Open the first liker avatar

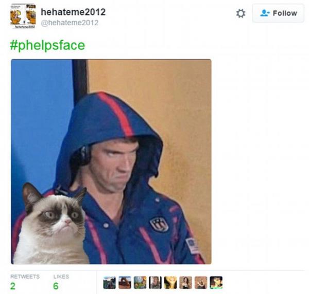click(x=109, y=283)
